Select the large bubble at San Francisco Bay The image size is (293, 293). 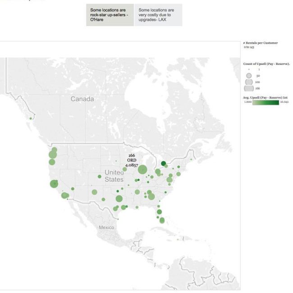54,184
